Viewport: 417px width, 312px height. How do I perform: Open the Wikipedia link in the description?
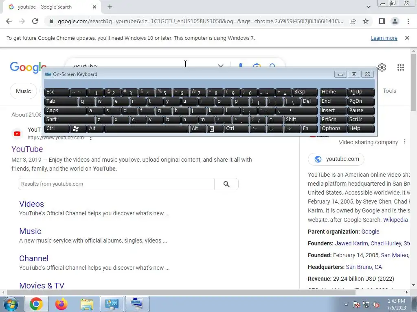[x=395, y=220]
